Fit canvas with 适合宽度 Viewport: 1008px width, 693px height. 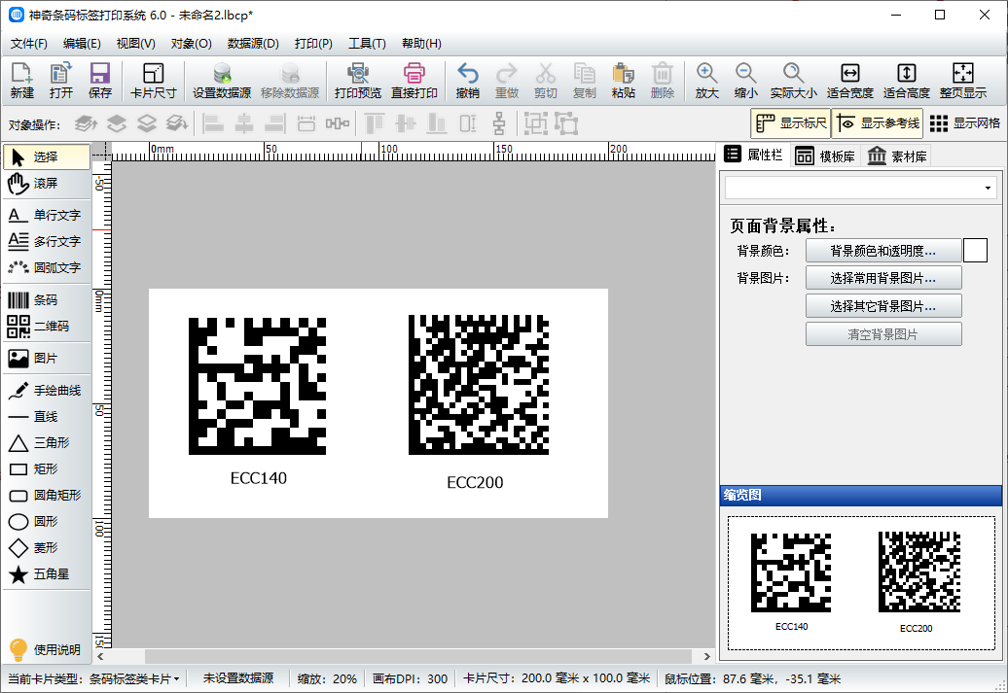click(849, 81)
